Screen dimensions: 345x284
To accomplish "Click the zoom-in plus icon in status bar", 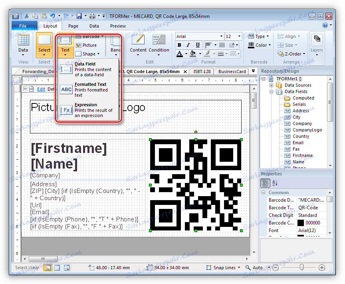I will click(322, 268).
